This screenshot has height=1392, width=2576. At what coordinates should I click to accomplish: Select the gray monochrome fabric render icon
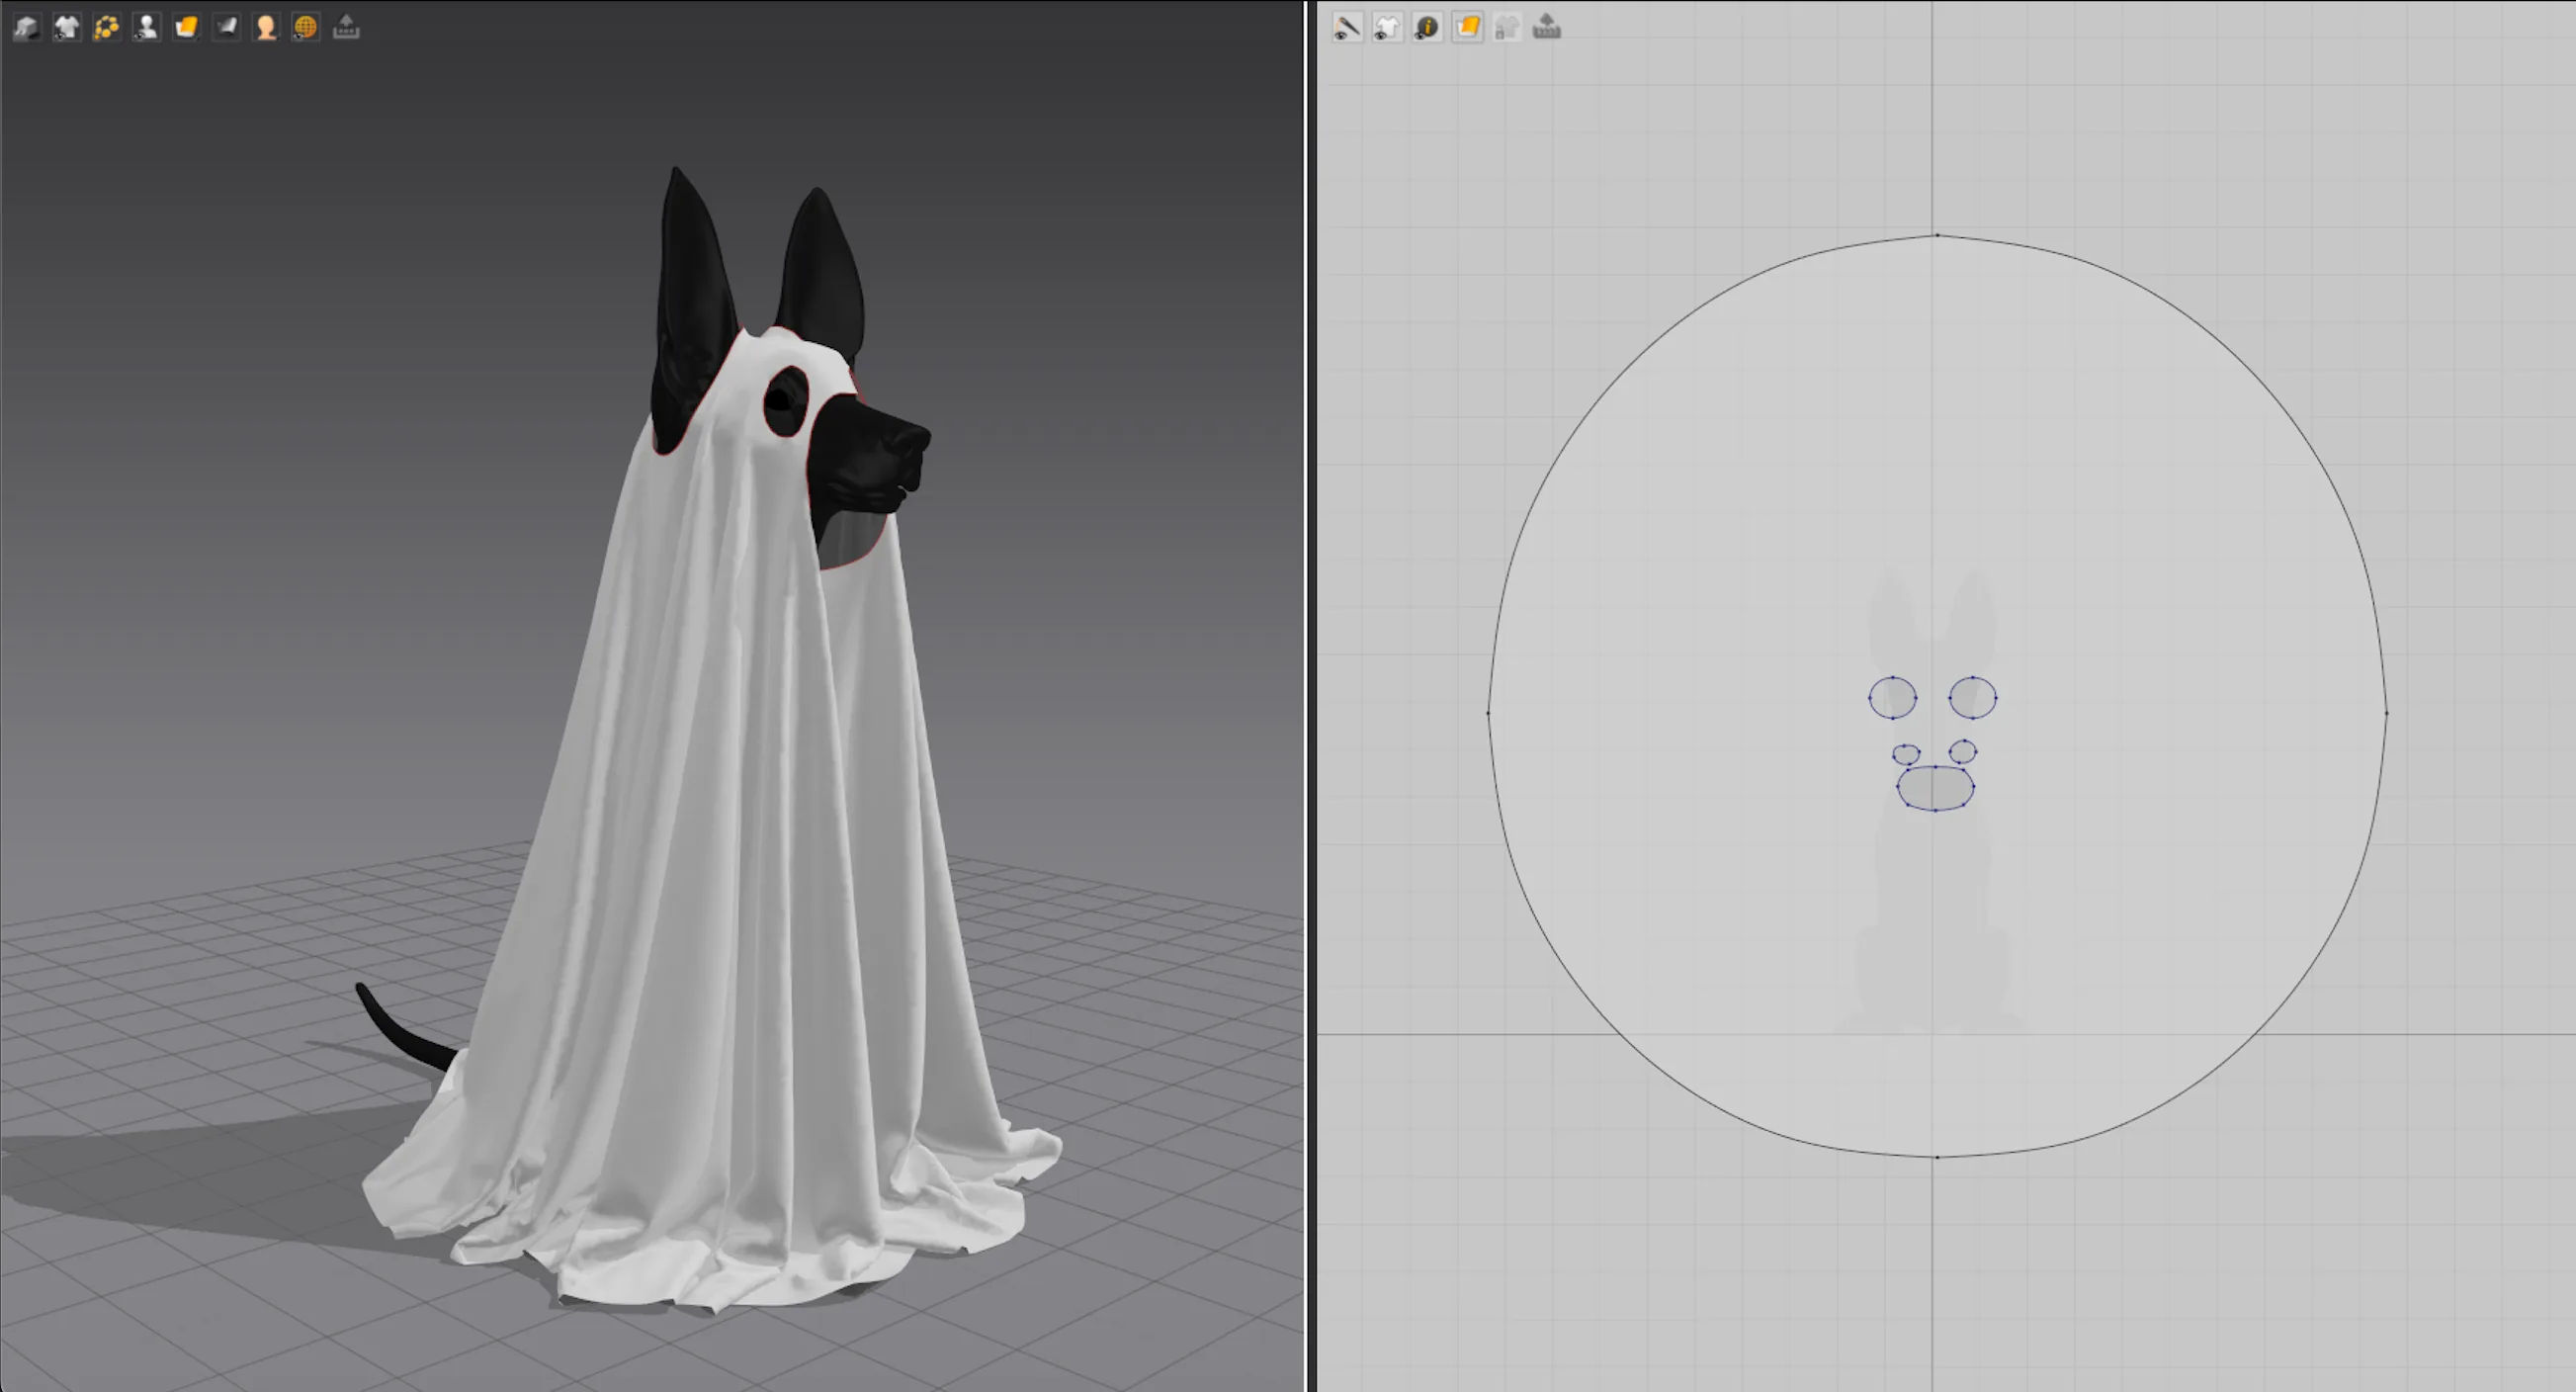[x=226, y=27]
